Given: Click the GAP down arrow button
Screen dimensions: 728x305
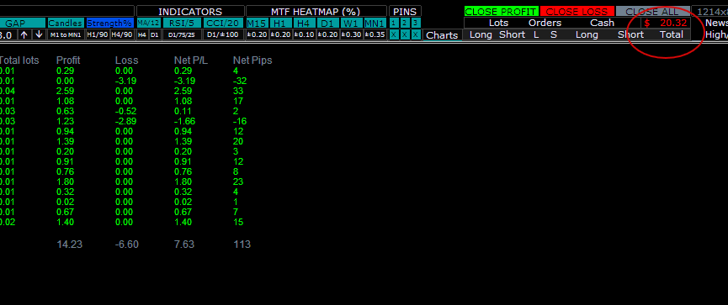Looking at the screenshot, I should click(39, 34).
